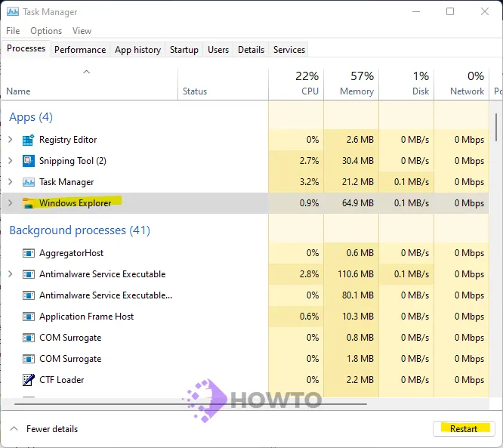Open the Options menu
This screenshot has width=503, height=448.
coord(46,31)
